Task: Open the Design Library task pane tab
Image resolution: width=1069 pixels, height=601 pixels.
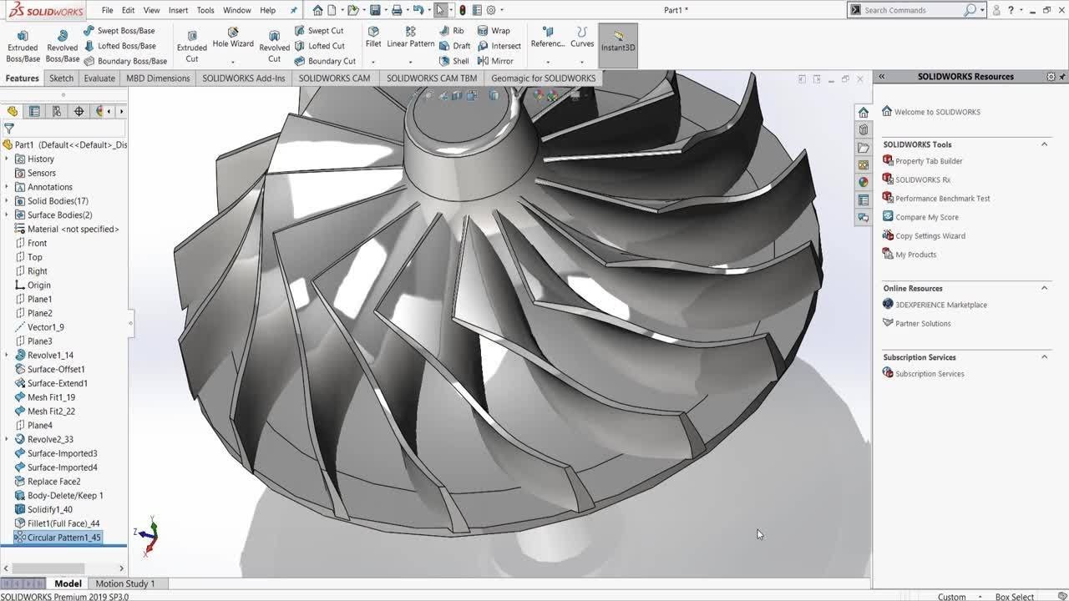Action: pyautogui.click(x=864, y=130)
